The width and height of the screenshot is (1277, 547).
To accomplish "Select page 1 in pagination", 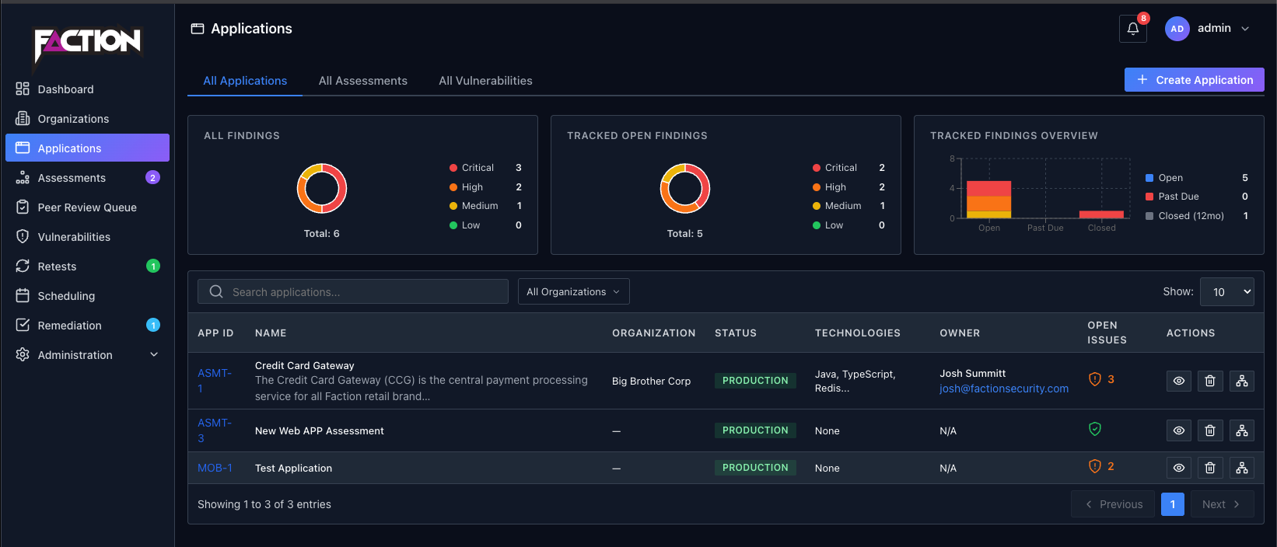I will (x=1173, y=504).
